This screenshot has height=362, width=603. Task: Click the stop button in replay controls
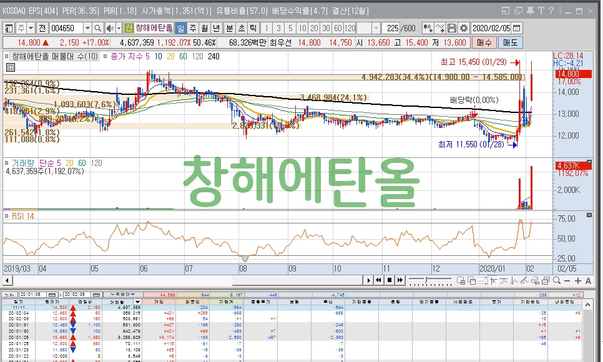tap(389, 280)
